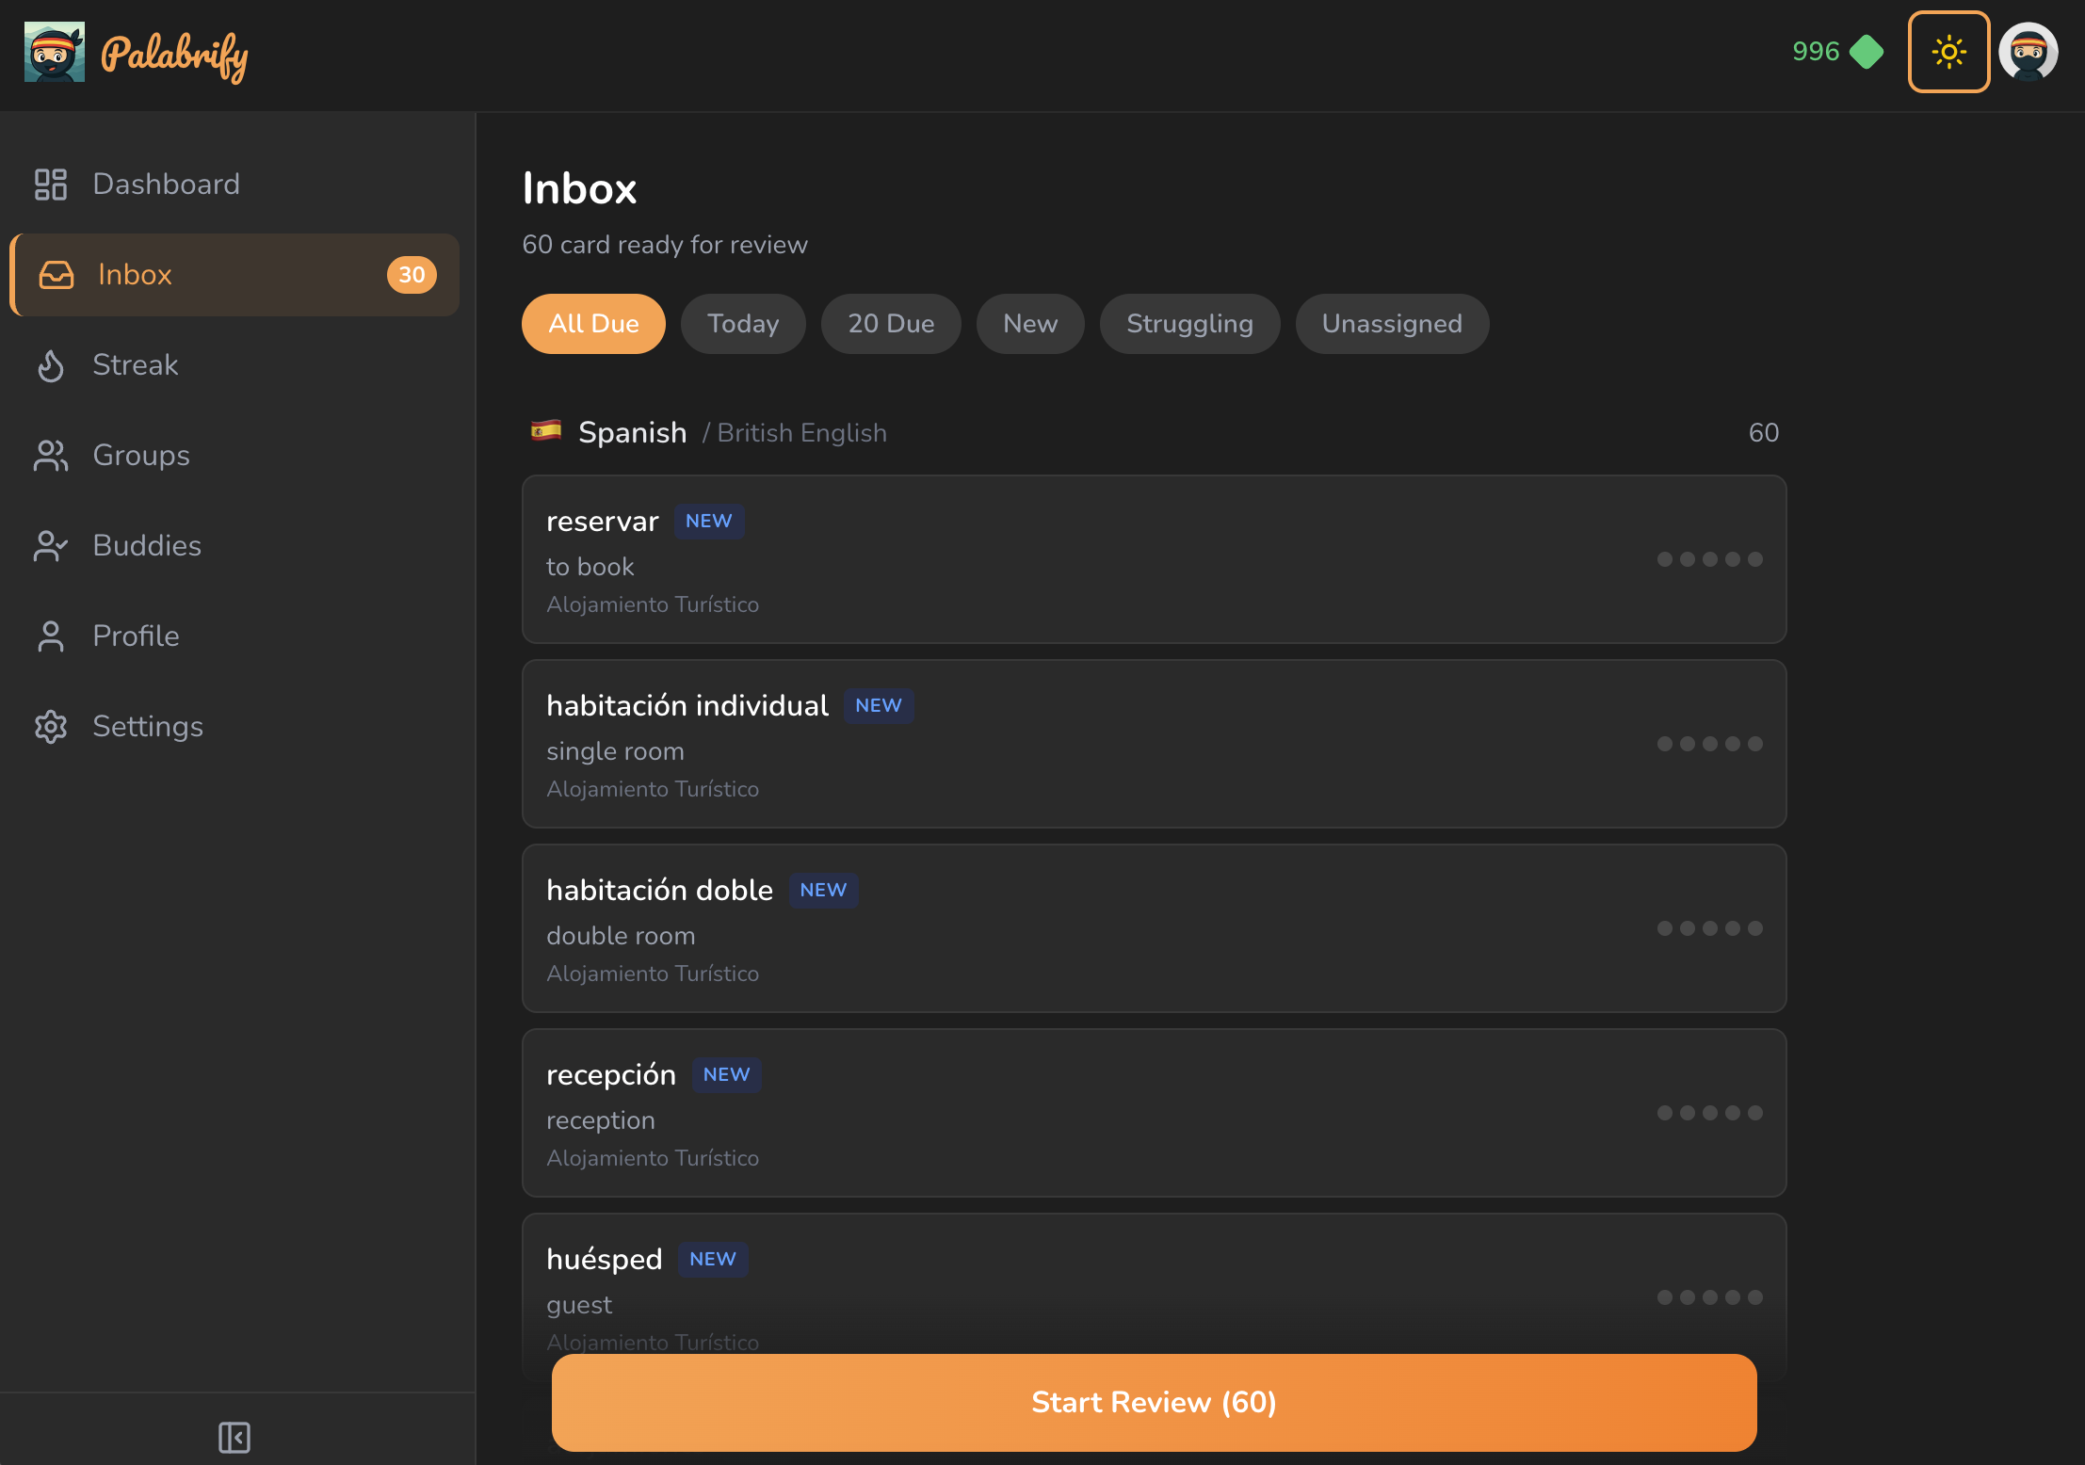This screenshot has width=2085, height=1465.
Task: Click the NEW badge on reservar
Action: (x=708, y=521)
